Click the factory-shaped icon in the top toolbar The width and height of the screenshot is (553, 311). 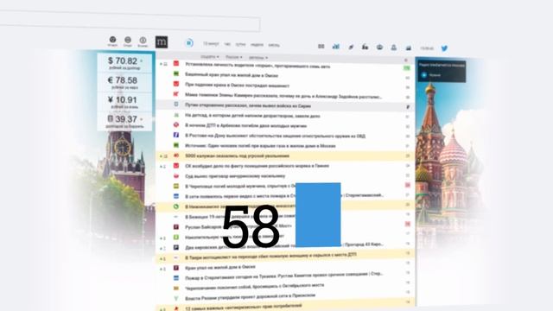coord(365,47)
